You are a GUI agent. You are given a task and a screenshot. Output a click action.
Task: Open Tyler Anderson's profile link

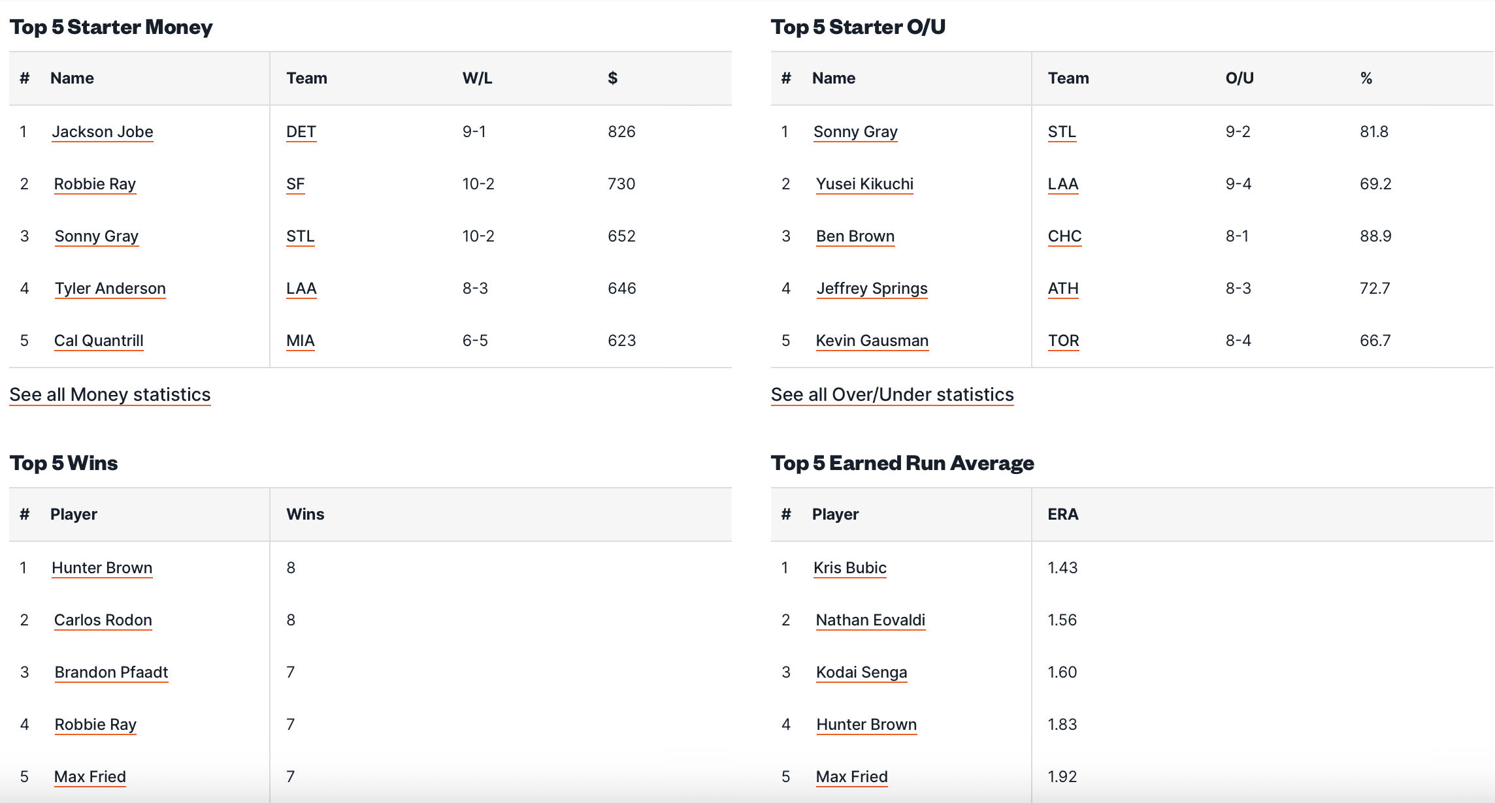[x=110, y=289]
